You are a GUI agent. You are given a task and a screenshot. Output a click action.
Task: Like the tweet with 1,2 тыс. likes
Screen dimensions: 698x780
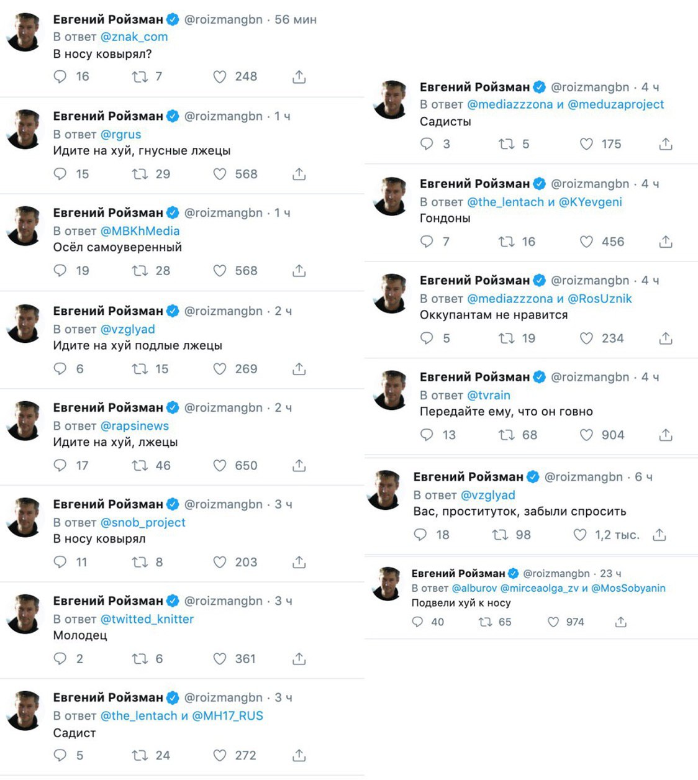tap(580, 535)
